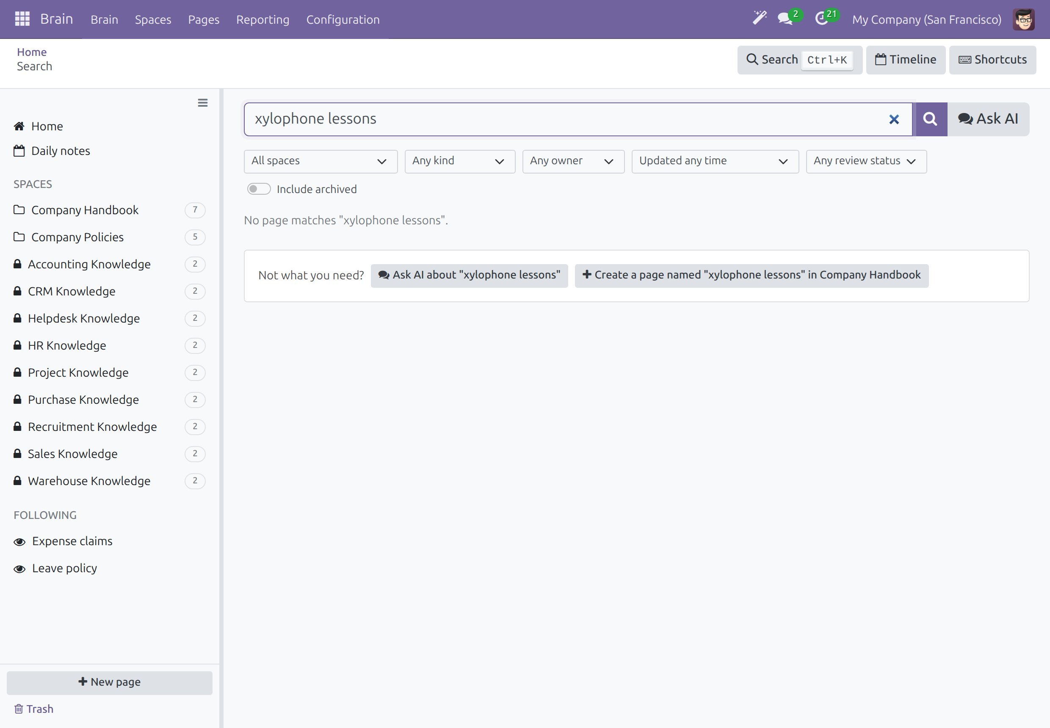Screen dimensions: 1050x728
Task: Expand the All spaces dropdown
Action: [x=321, y=162]
